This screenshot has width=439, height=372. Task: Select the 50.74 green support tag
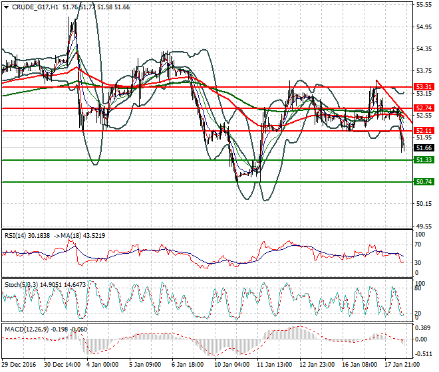(x=423, y=181)
